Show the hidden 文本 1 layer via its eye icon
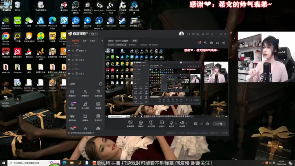Screen dimensions: 295x166 click(x=69, y=78)
